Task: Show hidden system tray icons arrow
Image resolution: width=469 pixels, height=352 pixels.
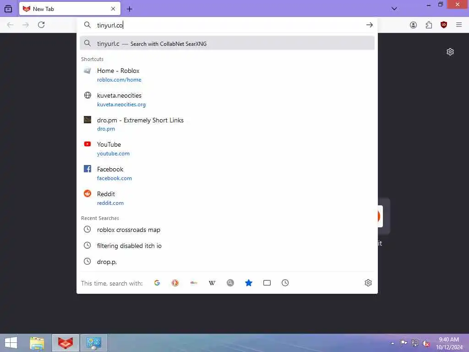Action: 393,343
